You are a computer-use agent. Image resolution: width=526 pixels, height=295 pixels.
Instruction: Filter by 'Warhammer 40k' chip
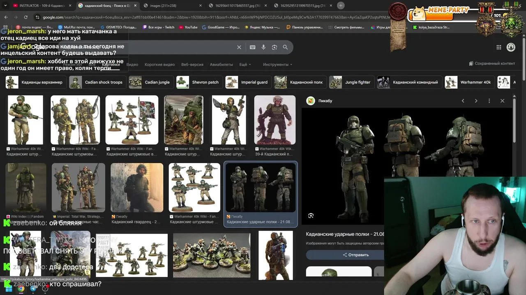469,82
